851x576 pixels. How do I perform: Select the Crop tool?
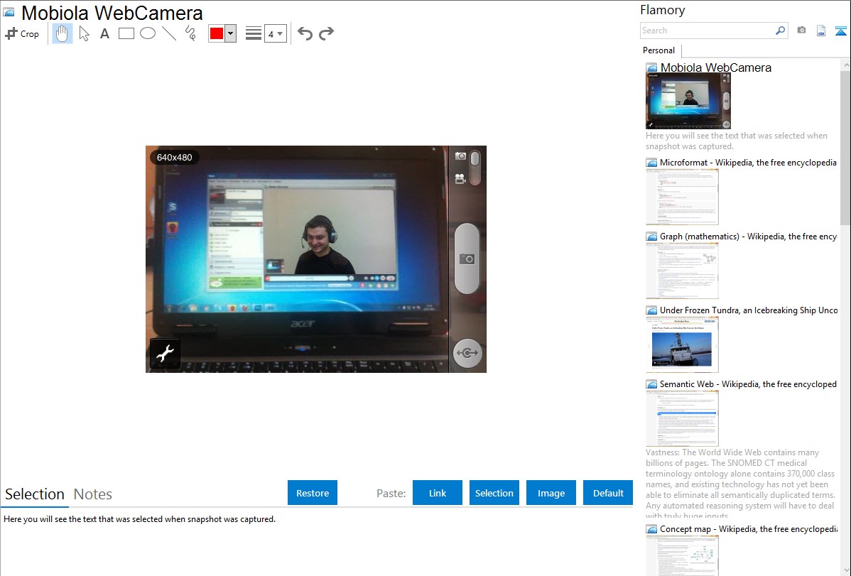tap(22, 33)
